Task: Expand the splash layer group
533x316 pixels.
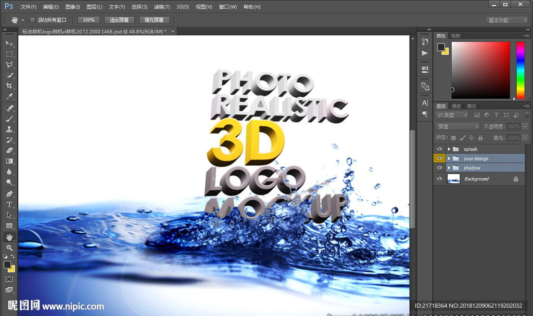Action: [x=449, y=149]
